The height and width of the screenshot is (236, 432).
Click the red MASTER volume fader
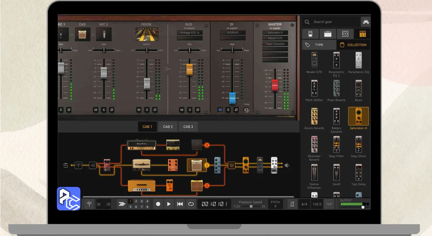point(275,85)
